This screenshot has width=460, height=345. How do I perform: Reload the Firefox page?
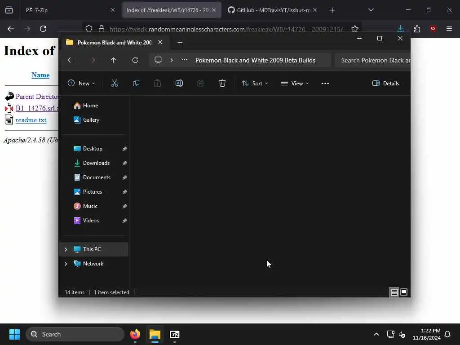tap(43, 29)
